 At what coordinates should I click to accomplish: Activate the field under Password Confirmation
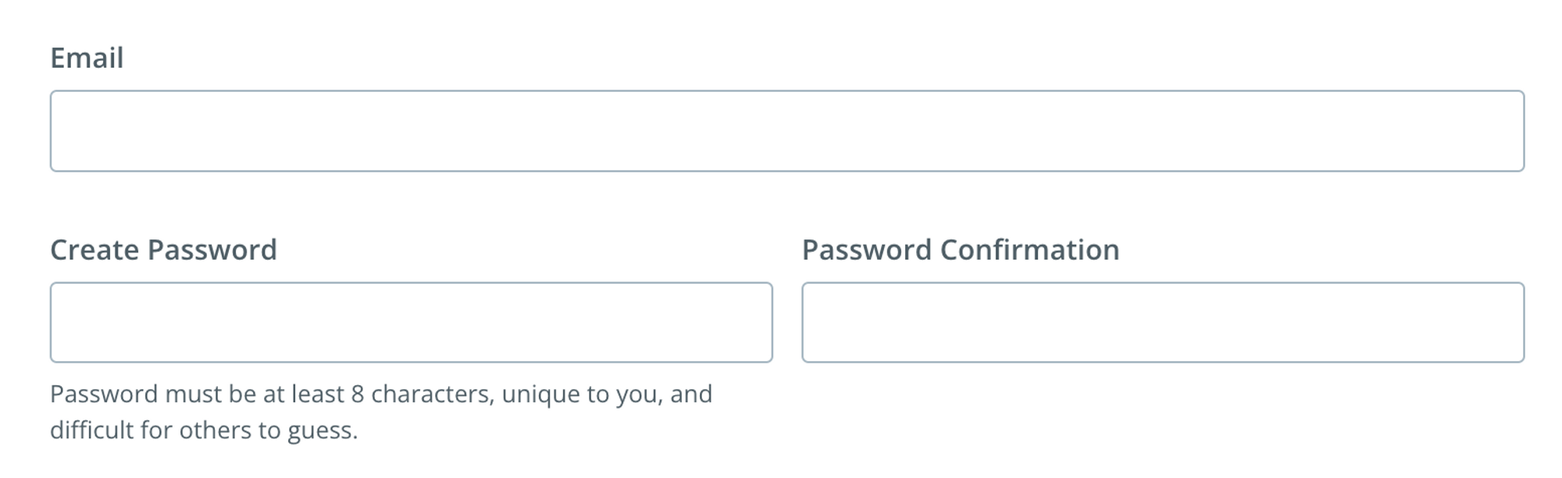pos(1162,322)
